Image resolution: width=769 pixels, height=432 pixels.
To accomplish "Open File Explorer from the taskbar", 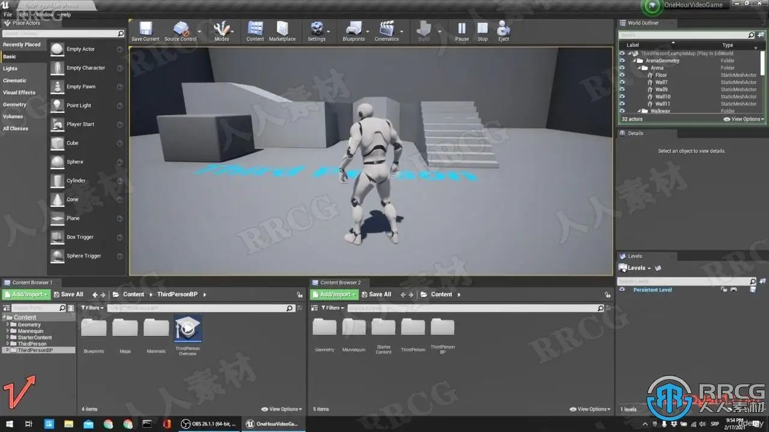I will click(68, 424).
